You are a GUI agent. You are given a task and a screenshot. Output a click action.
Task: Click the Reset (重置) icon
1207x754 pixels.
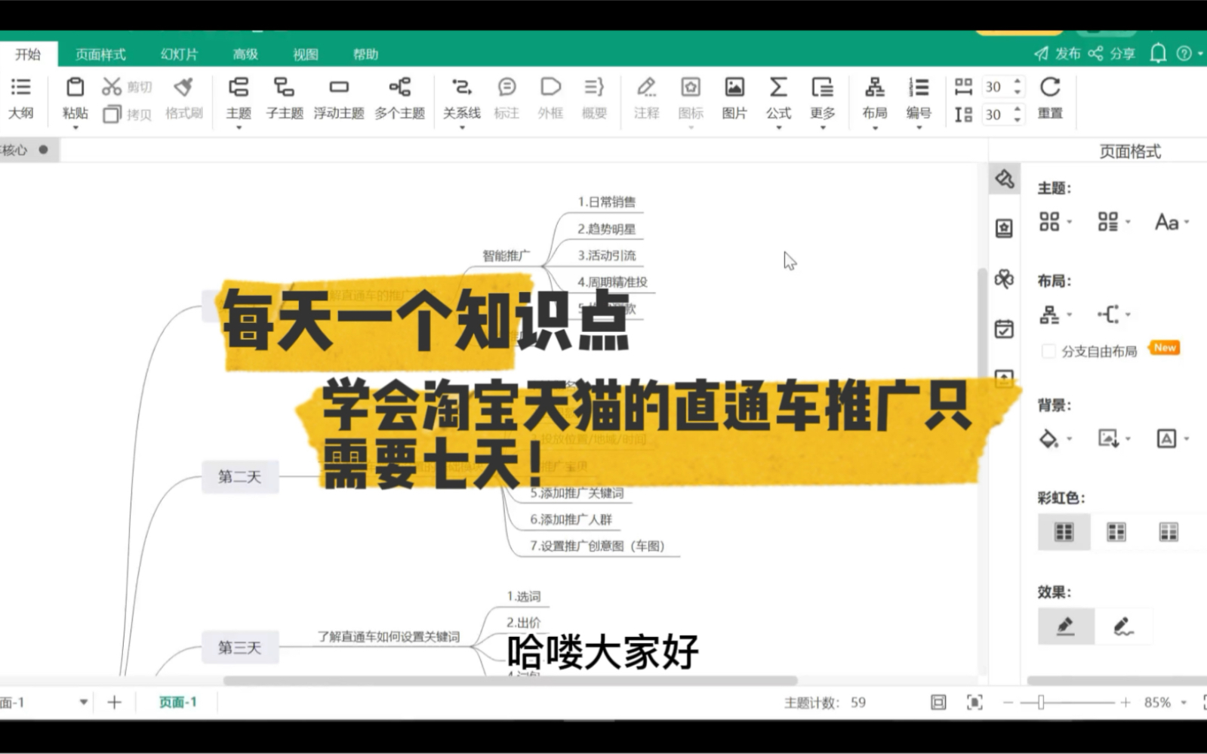pyautogui.click(x=1050, y=87)
